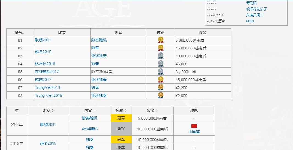Sort the lower table by 内容 column
The height and width of the screenshot is (150, 293).
click(x=94, y=111)
